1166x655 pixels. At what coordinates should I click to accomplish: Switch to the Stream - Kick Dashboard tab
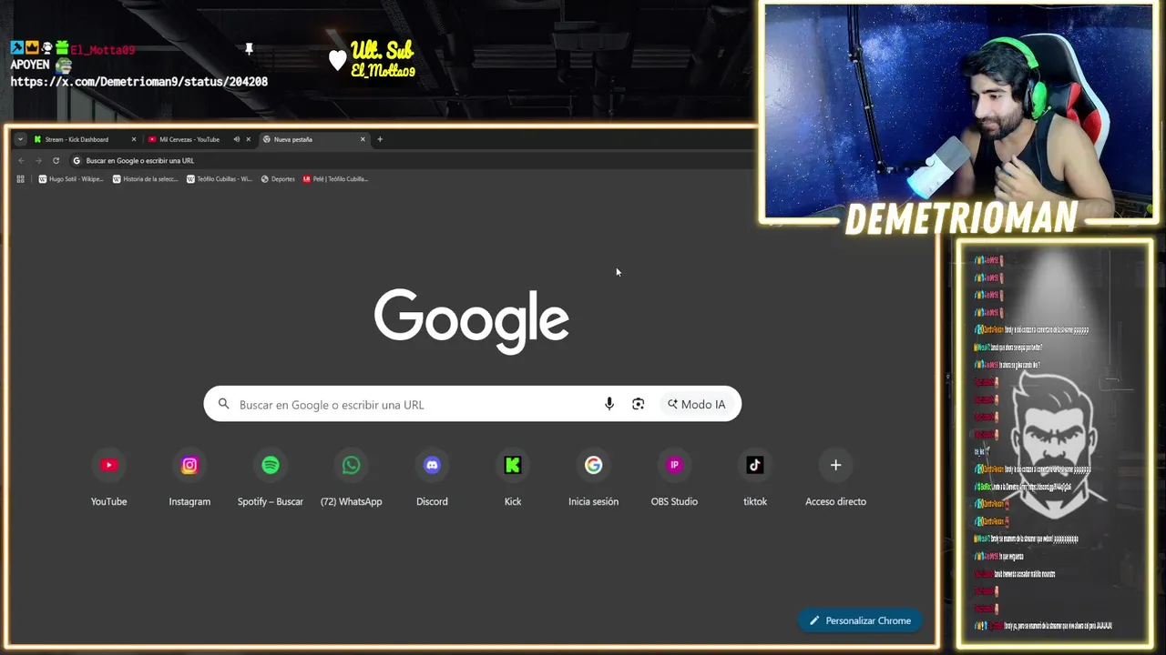[x=85, y=139]
